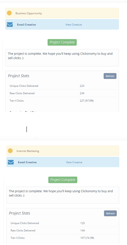Screen dimensions: 127x245
Task: Open View Creative for the Internet Marketing project
Action: [x=74, y=162]
